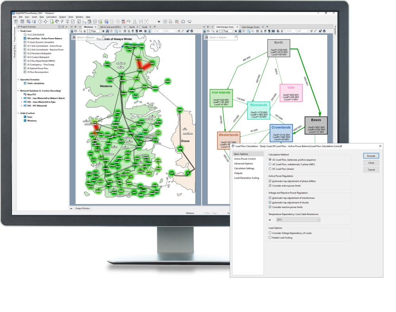Screen dimensions: 396x312
Task: Click the Close button in Load Flow dialog
Action: pyautogui.click(x=371, y=163)
